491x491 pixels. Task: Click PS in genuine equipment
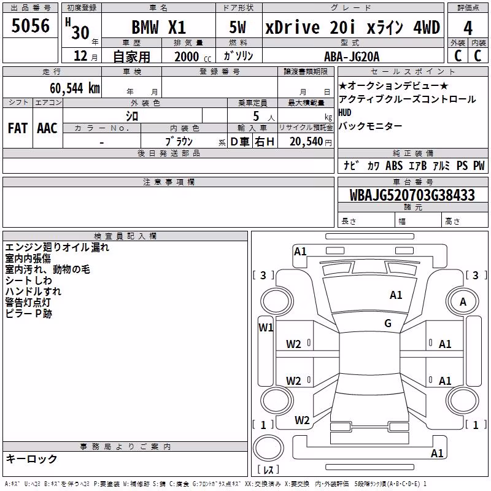(x=462, y=165)
